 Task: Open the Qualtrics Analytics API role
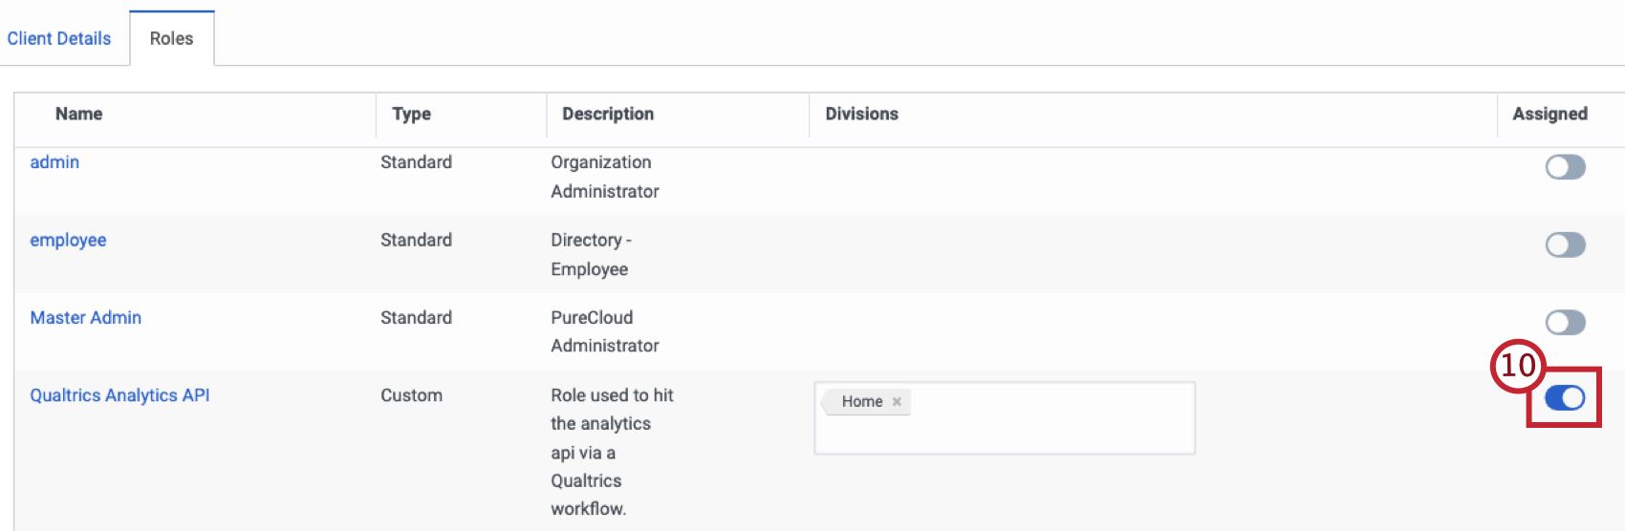[x=119, y=395]
